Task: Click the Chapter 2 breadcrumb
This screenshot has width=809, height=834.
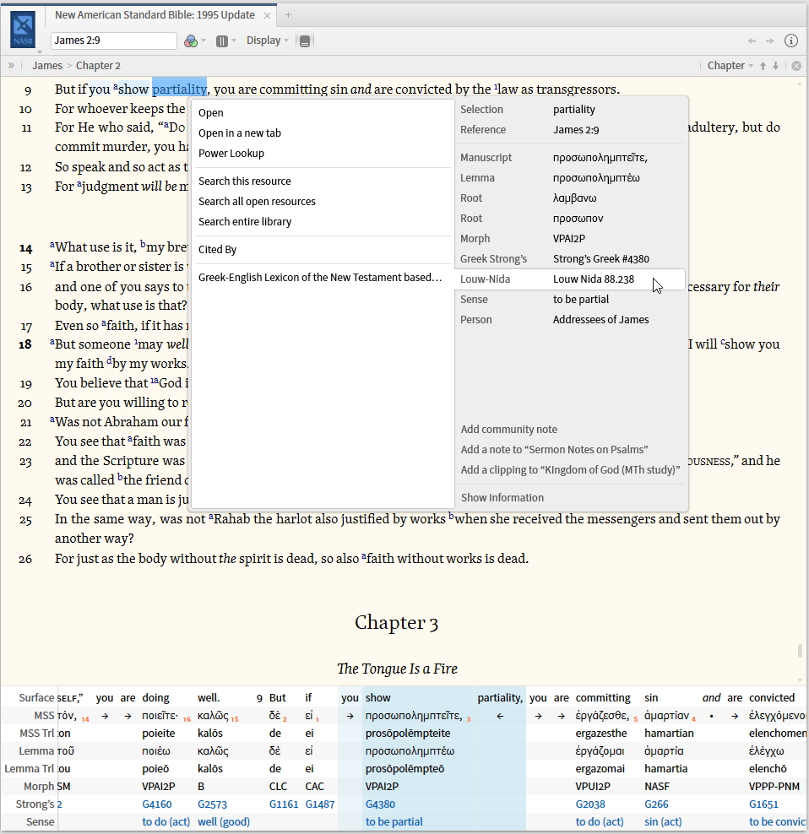Action: point(98,66)
